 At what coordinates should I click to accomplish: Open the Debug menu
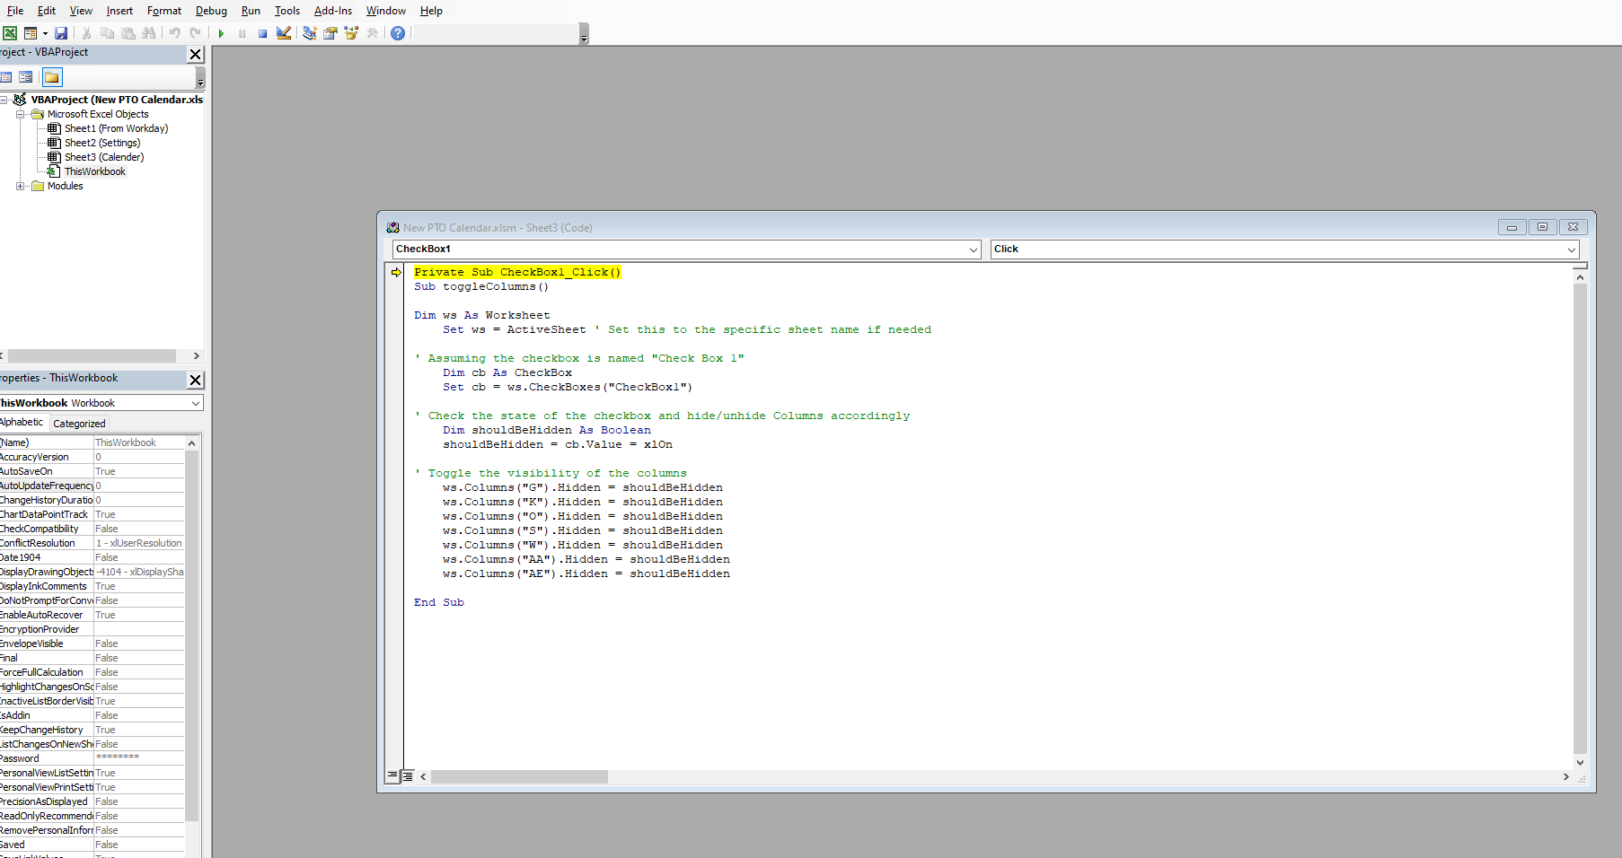point(211,11)
